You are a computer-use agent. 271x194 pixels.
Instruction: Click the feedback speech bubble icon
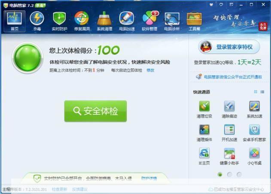[x=221, y=5]
